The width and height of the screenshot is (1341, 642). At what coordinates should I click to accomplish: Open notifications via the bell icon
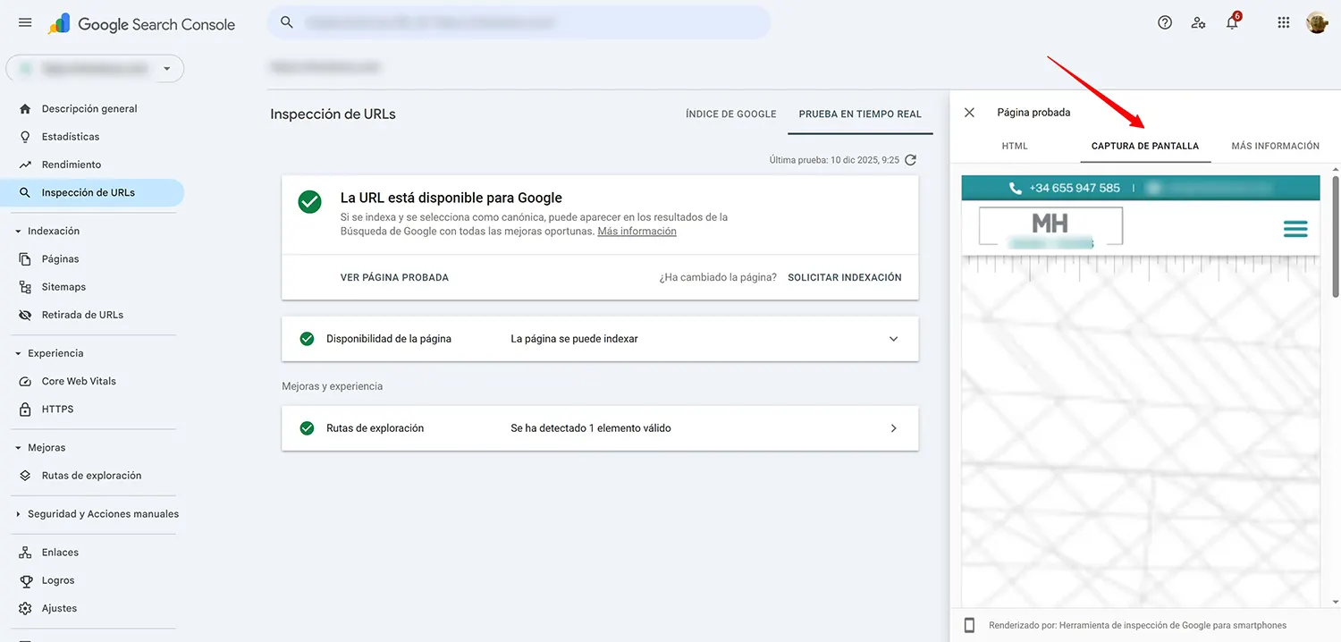[1232, 22]
